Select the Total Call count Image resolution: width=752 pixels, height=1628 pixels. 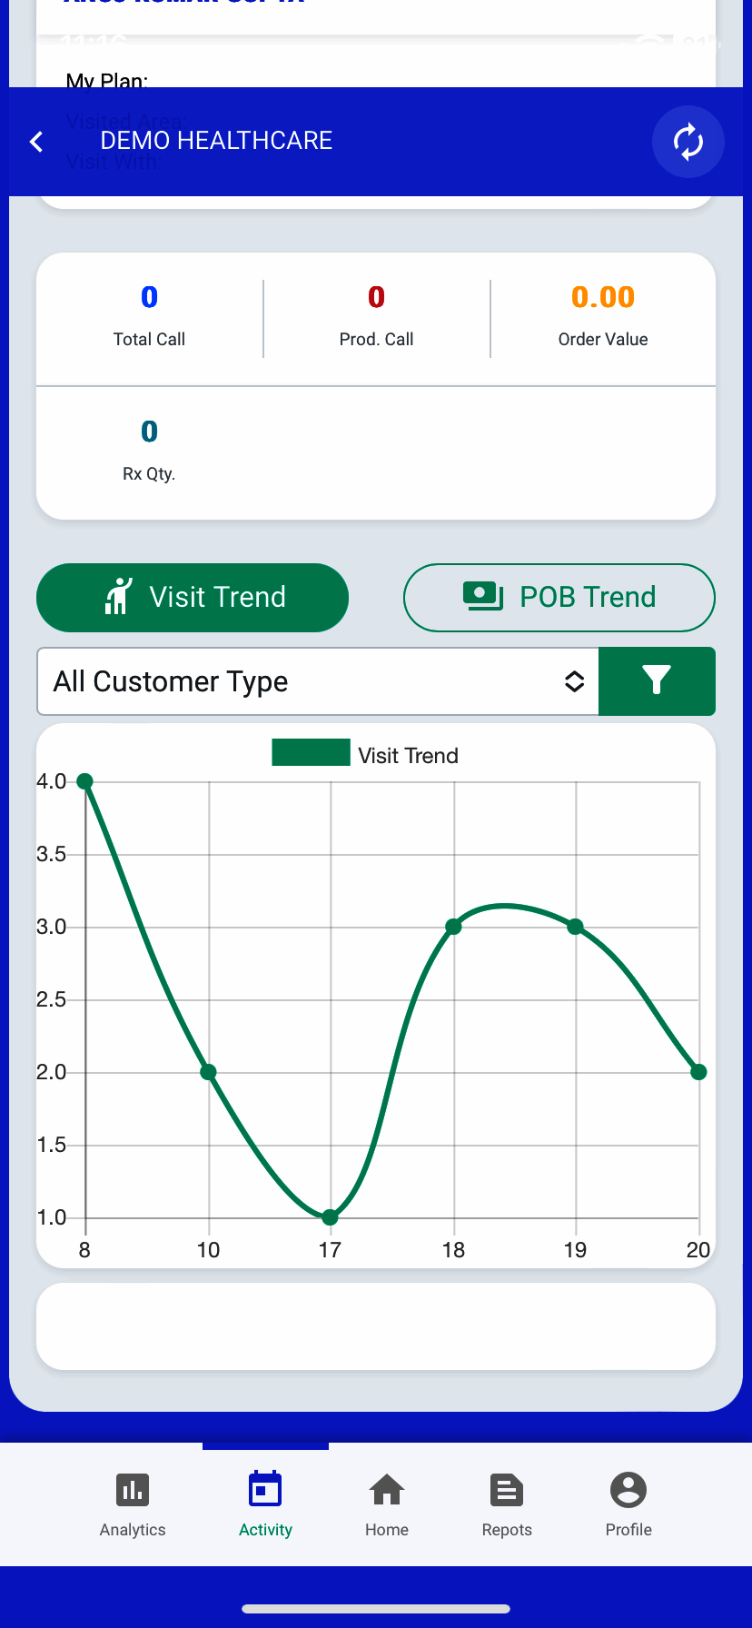149,297
